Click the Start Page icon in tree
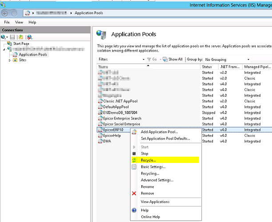The height and width of the screenshot is (222, 272). tap(9, 44)
